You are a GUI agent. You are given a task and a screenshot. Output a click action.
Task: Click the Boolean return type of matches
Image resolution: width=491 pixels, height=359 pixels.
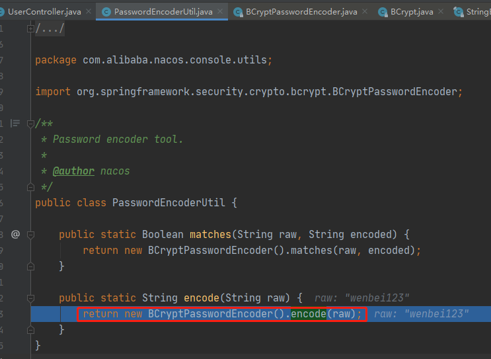point(163,234)
